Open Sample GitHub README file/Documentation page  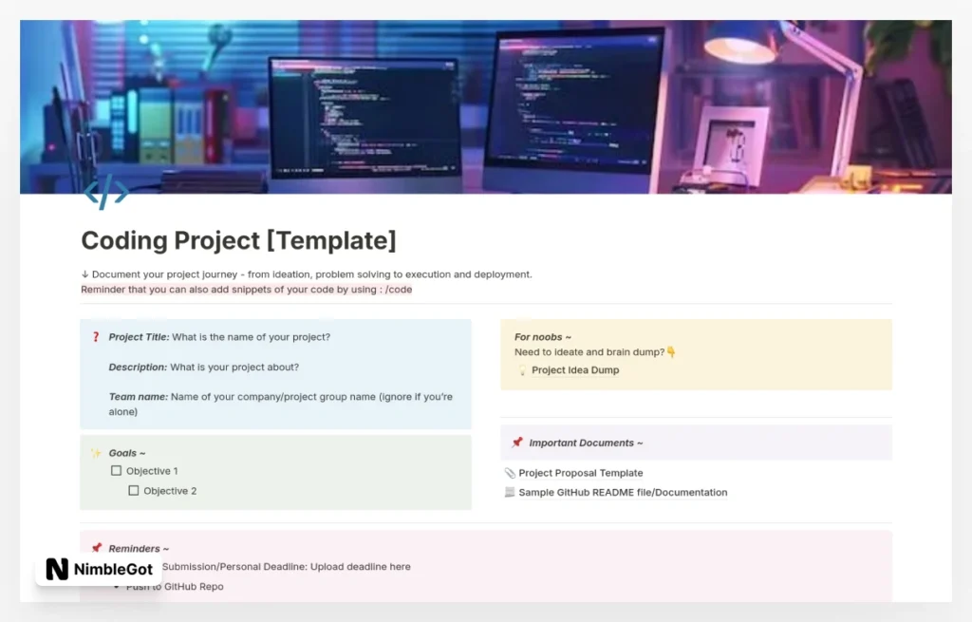point(623,493)
